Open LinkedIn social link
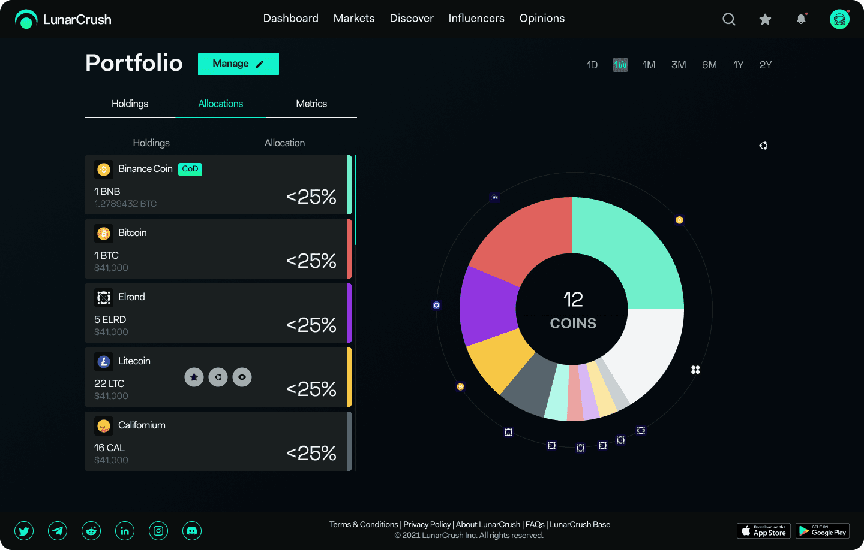The height and width of the screenshot is (550, 864). tap(125, 531)
